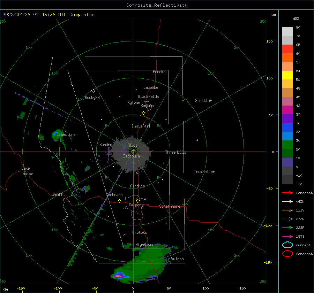Click the radar site marker at Olds-Didsbury center

coord(133,152)
